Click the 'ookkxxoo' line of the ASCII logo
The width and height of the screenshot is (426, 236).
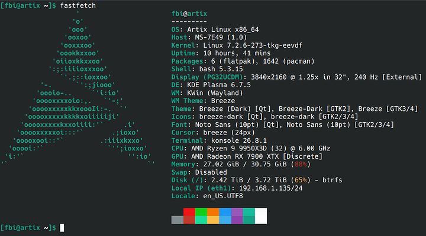pos(78,53)
